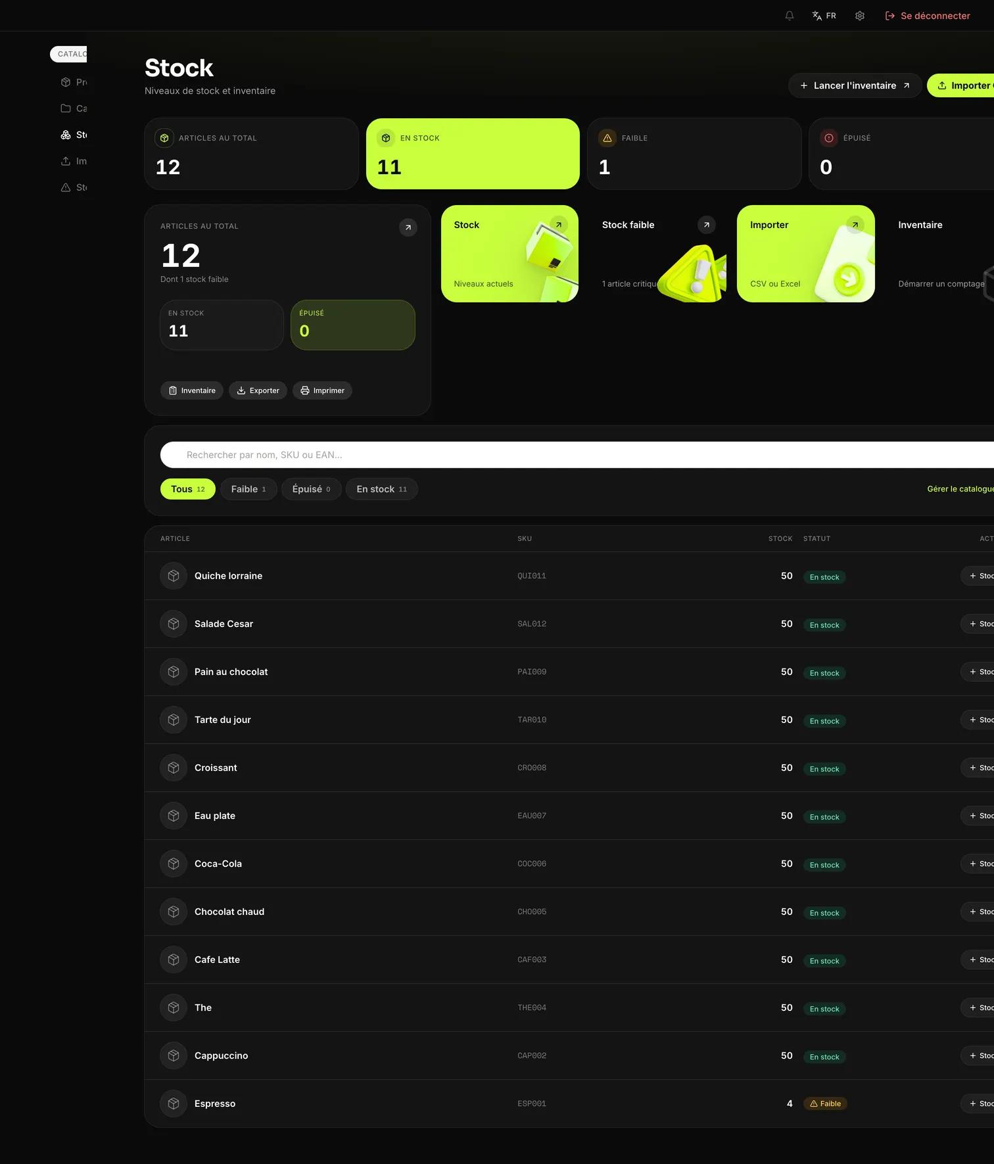Click the warning triangle icon in sidebar
The height and width of the screenshot is (1164, 994).
66,187
